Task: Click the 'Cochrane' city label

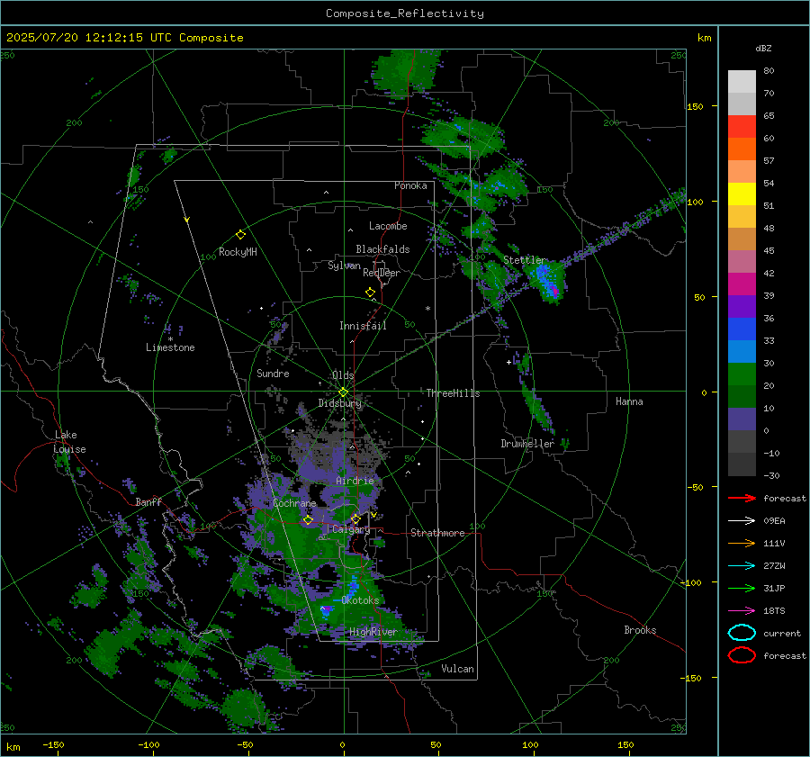Action: coord(294,503)
